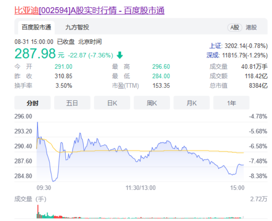Open the 上证 index link

[x=216, y=46]
